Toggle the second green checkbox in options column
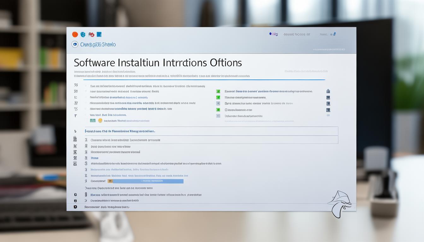 218,98
